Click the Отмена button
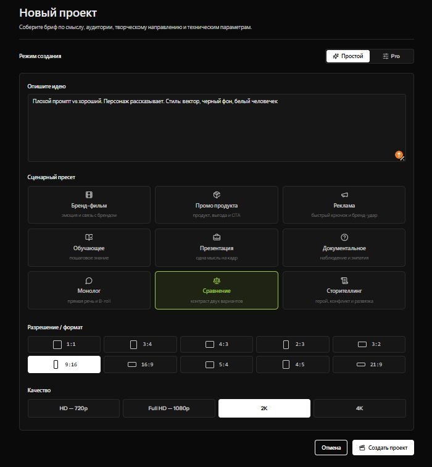This screenshot has width=432, height=467. [x=331, y=448]
